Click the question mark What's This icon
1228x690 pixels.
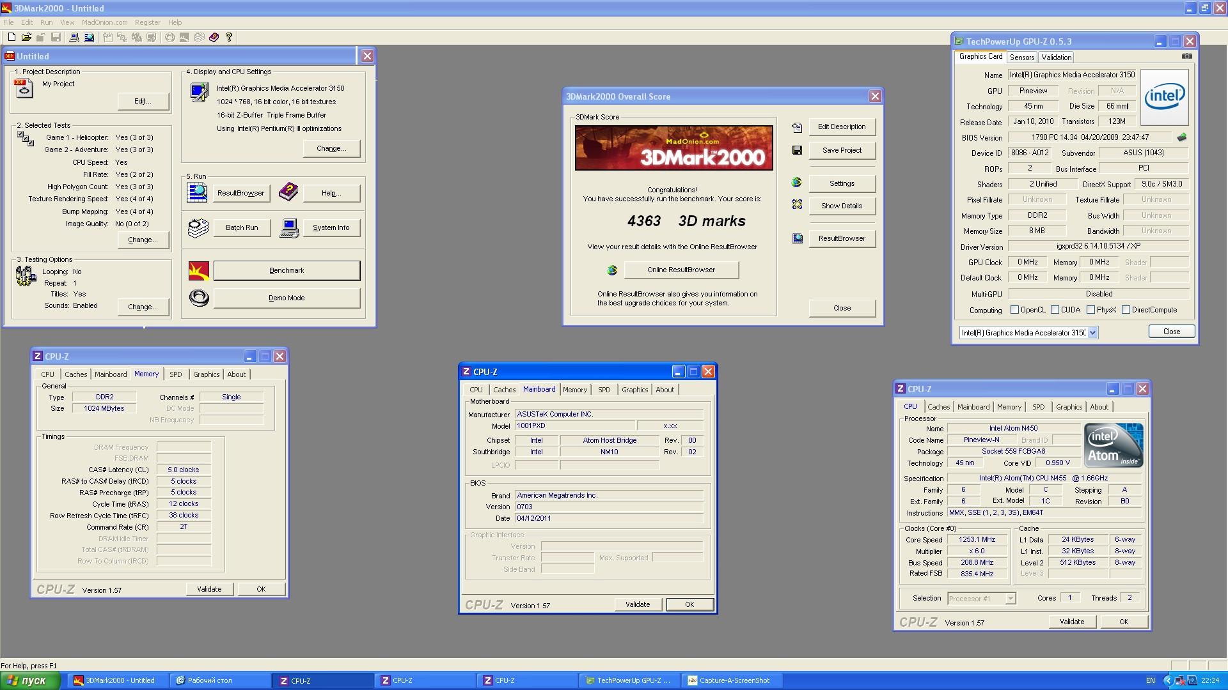click(x=229, y=38)
